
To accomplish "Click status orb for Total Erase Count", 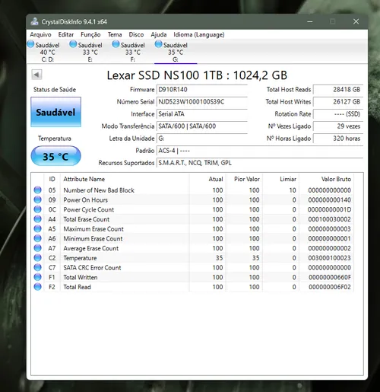I will click(37, 219).
